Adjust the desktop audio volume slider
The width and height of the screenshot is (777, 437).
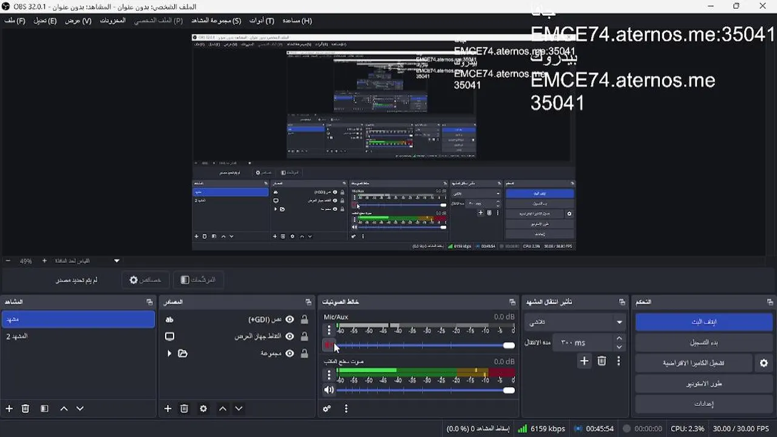pos(425,390)
